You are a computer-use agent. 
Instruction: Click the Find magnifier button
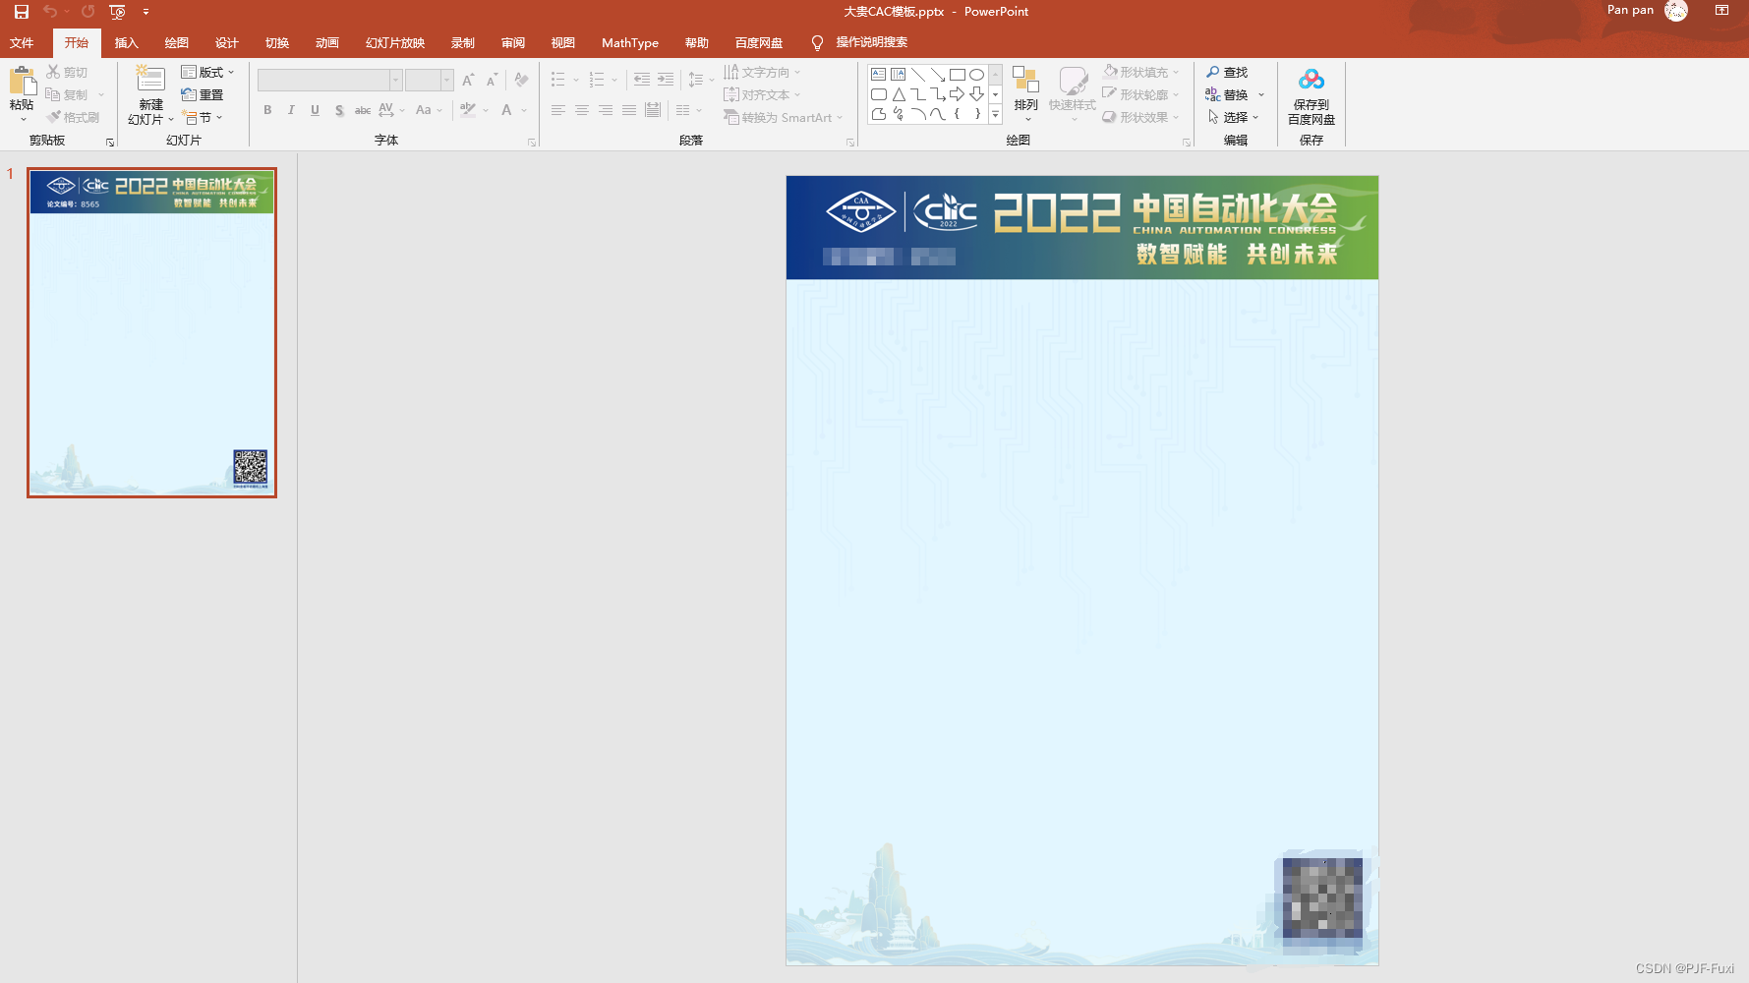(x=1227, y=72)
